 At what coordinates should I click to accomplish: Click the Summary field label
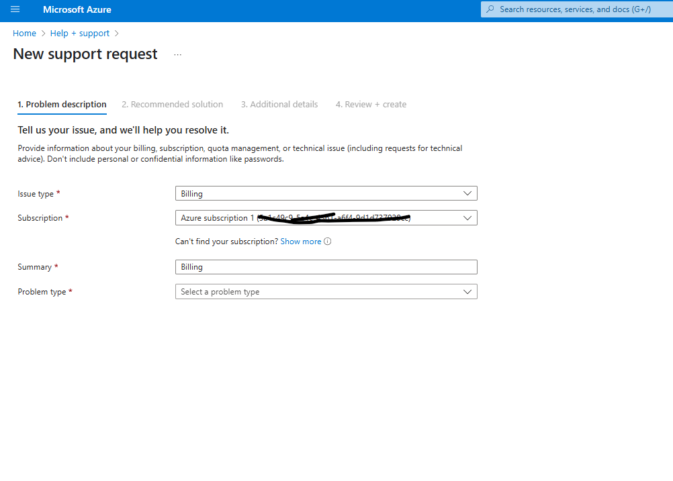[34, 267]
